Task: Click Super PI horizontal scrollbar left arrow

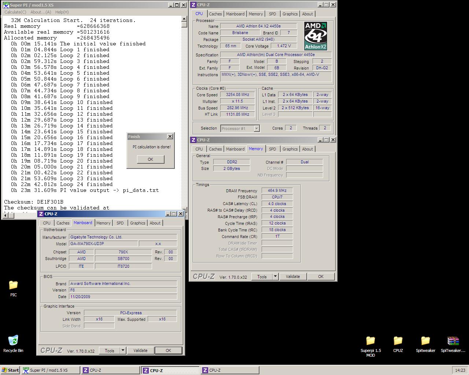Action: click(x=5, y=216)
